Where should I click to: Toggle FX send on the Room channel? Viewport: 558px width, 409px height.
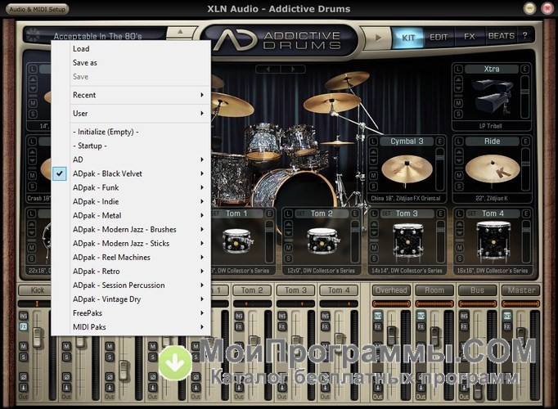pyautogui.click(x=421, y=326)
